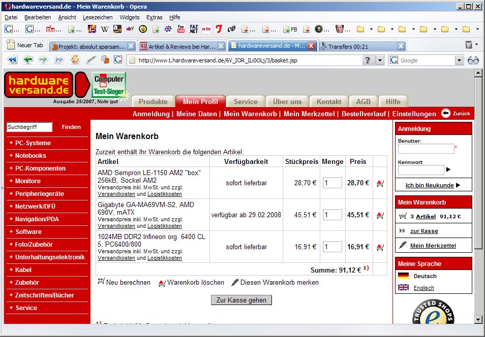485x337 pixels.
Task: Click the Trusted Shops seal
Action: coord(433,311)
